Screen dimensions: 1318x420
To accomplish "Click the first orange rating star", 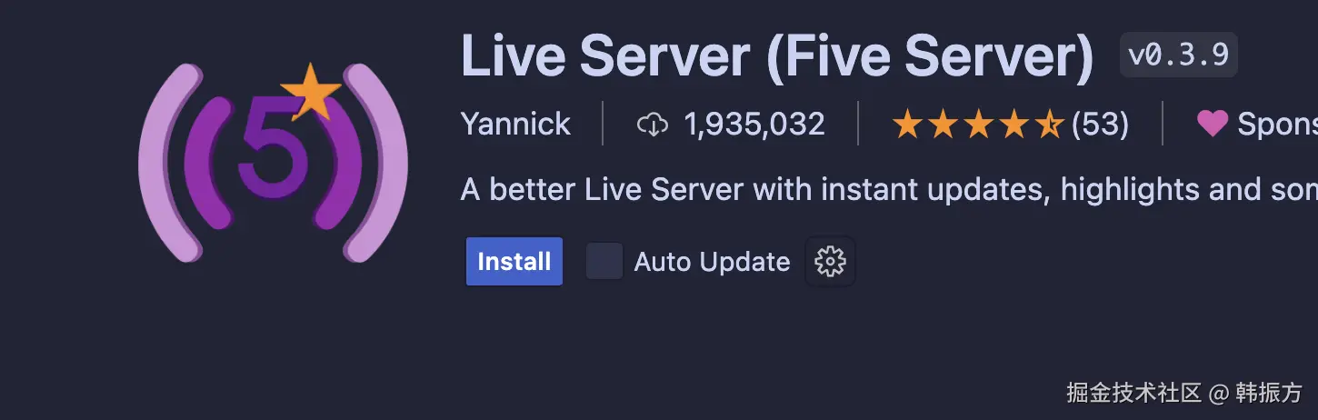I will point(907,124).
